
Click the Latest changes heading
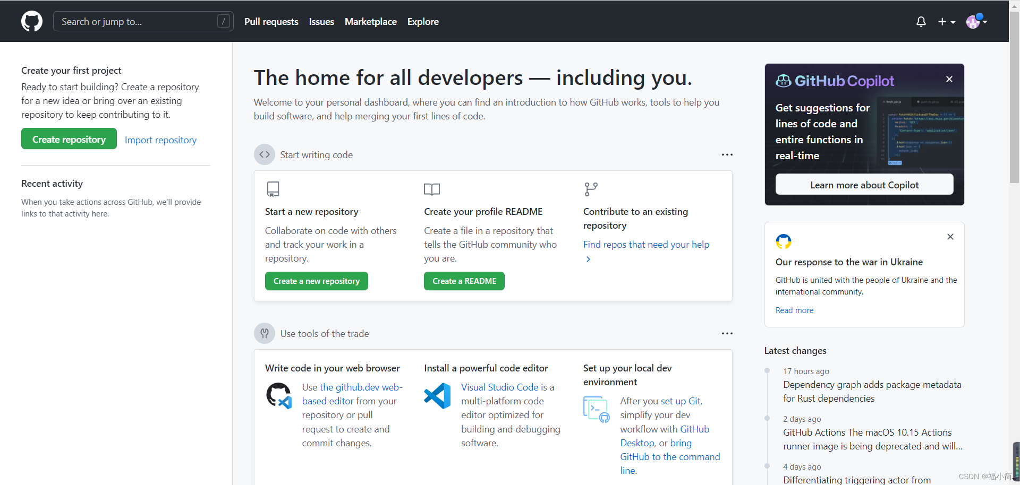(795, 351)
